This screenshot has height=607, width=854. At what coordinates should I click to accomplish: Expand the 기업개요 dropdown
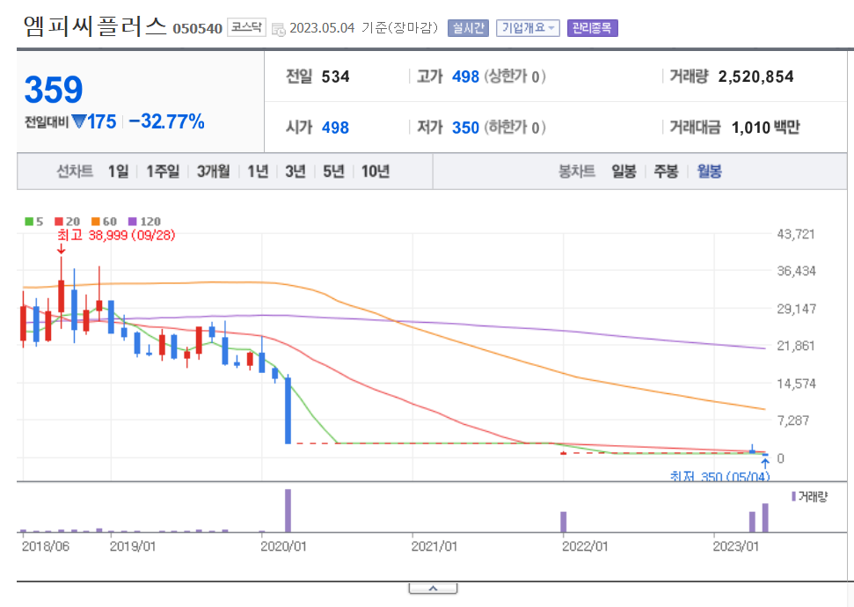point(528,28)
